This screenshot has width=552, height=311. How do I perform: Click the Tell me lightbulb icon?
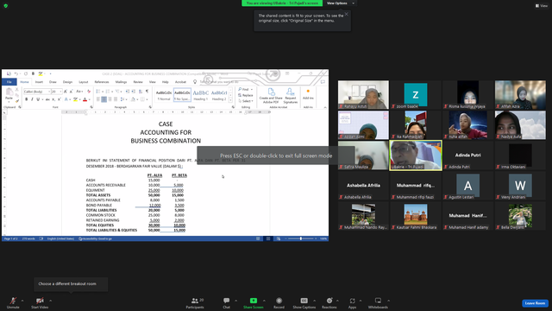click(195, 82)
